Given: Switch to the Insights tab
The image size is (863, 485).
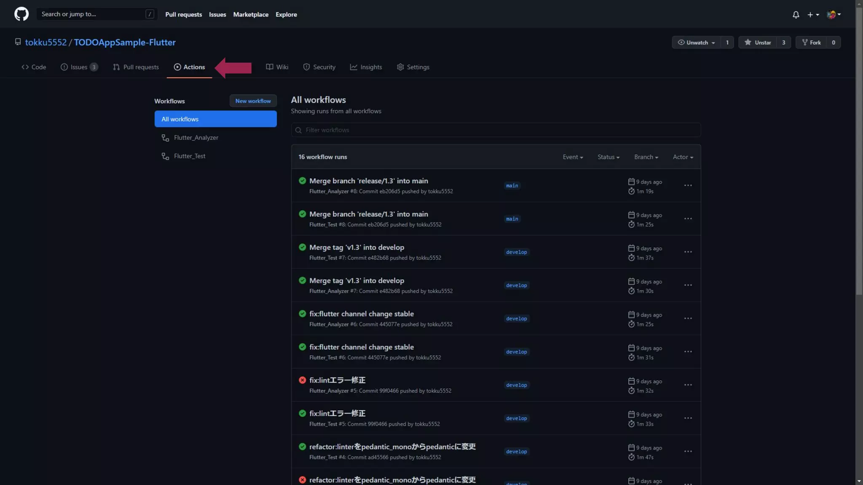Looking at the screenshot, I should [366, 67].
